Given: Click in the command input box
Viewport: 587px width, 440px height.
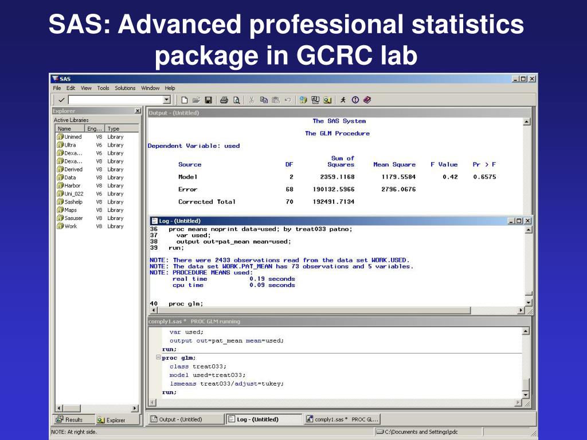Looking at the screenshot, I should pos(116,100).
